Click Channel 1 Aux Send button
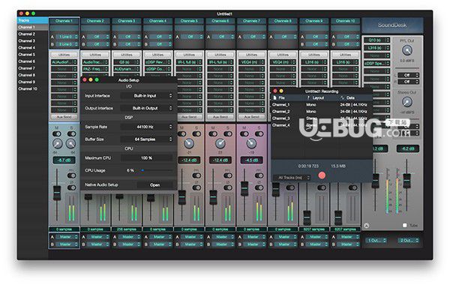This screenshot has height=285, width=450. point(64,117)
